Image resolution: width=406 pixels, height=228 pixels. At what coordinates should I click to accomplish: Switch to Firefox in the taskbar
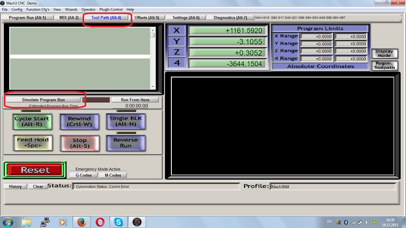81,222
